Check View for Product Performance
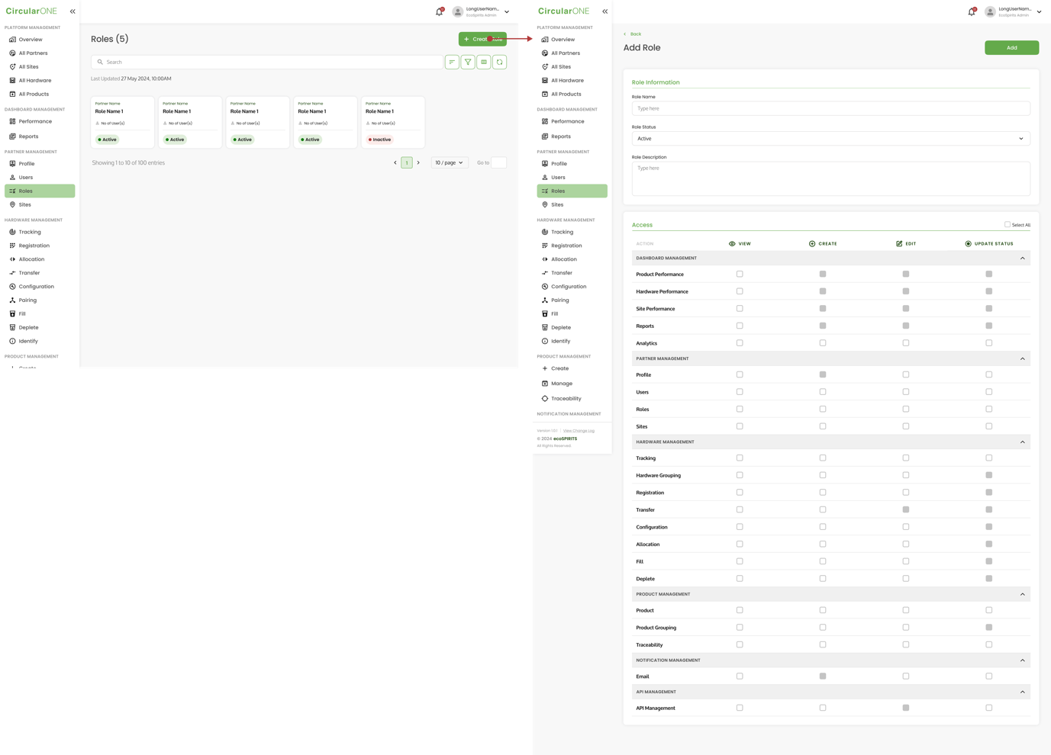The image size is (1051, 755). click(740, 274)
